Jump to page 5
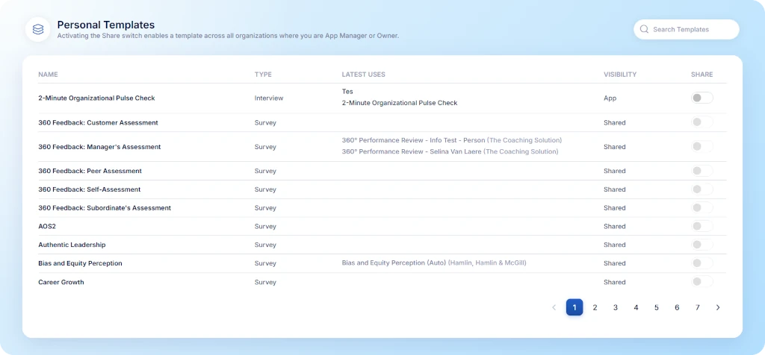765x355 pixels. [656, 307]
